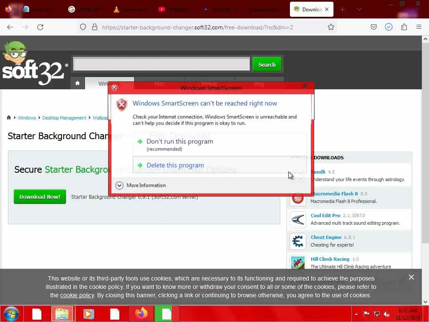Viewport: 429px width, 322px height.
Task: Go back to previous page
Action: click(x=10, y=27)
